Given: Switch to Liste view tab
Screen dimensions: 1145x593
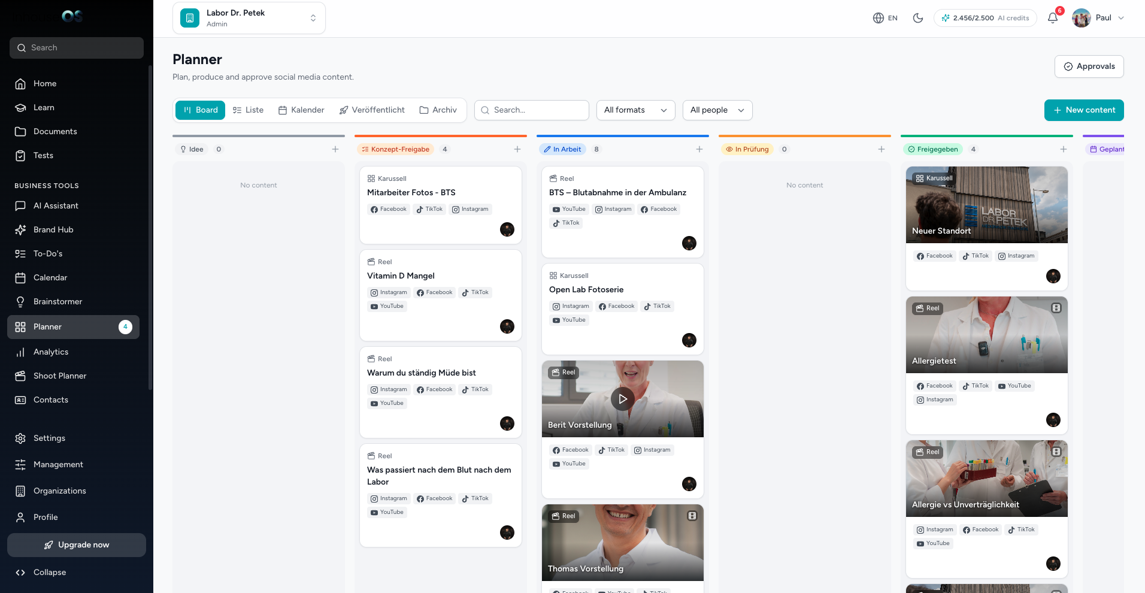Looking at the screenshot, I should pos(248,110).
